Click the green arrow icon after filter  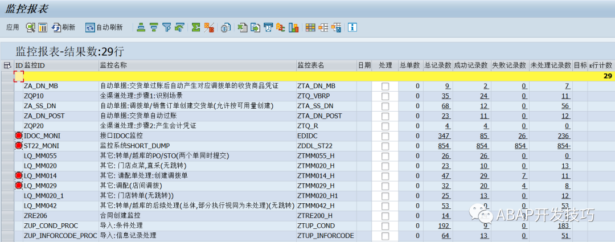pos(179,27)
